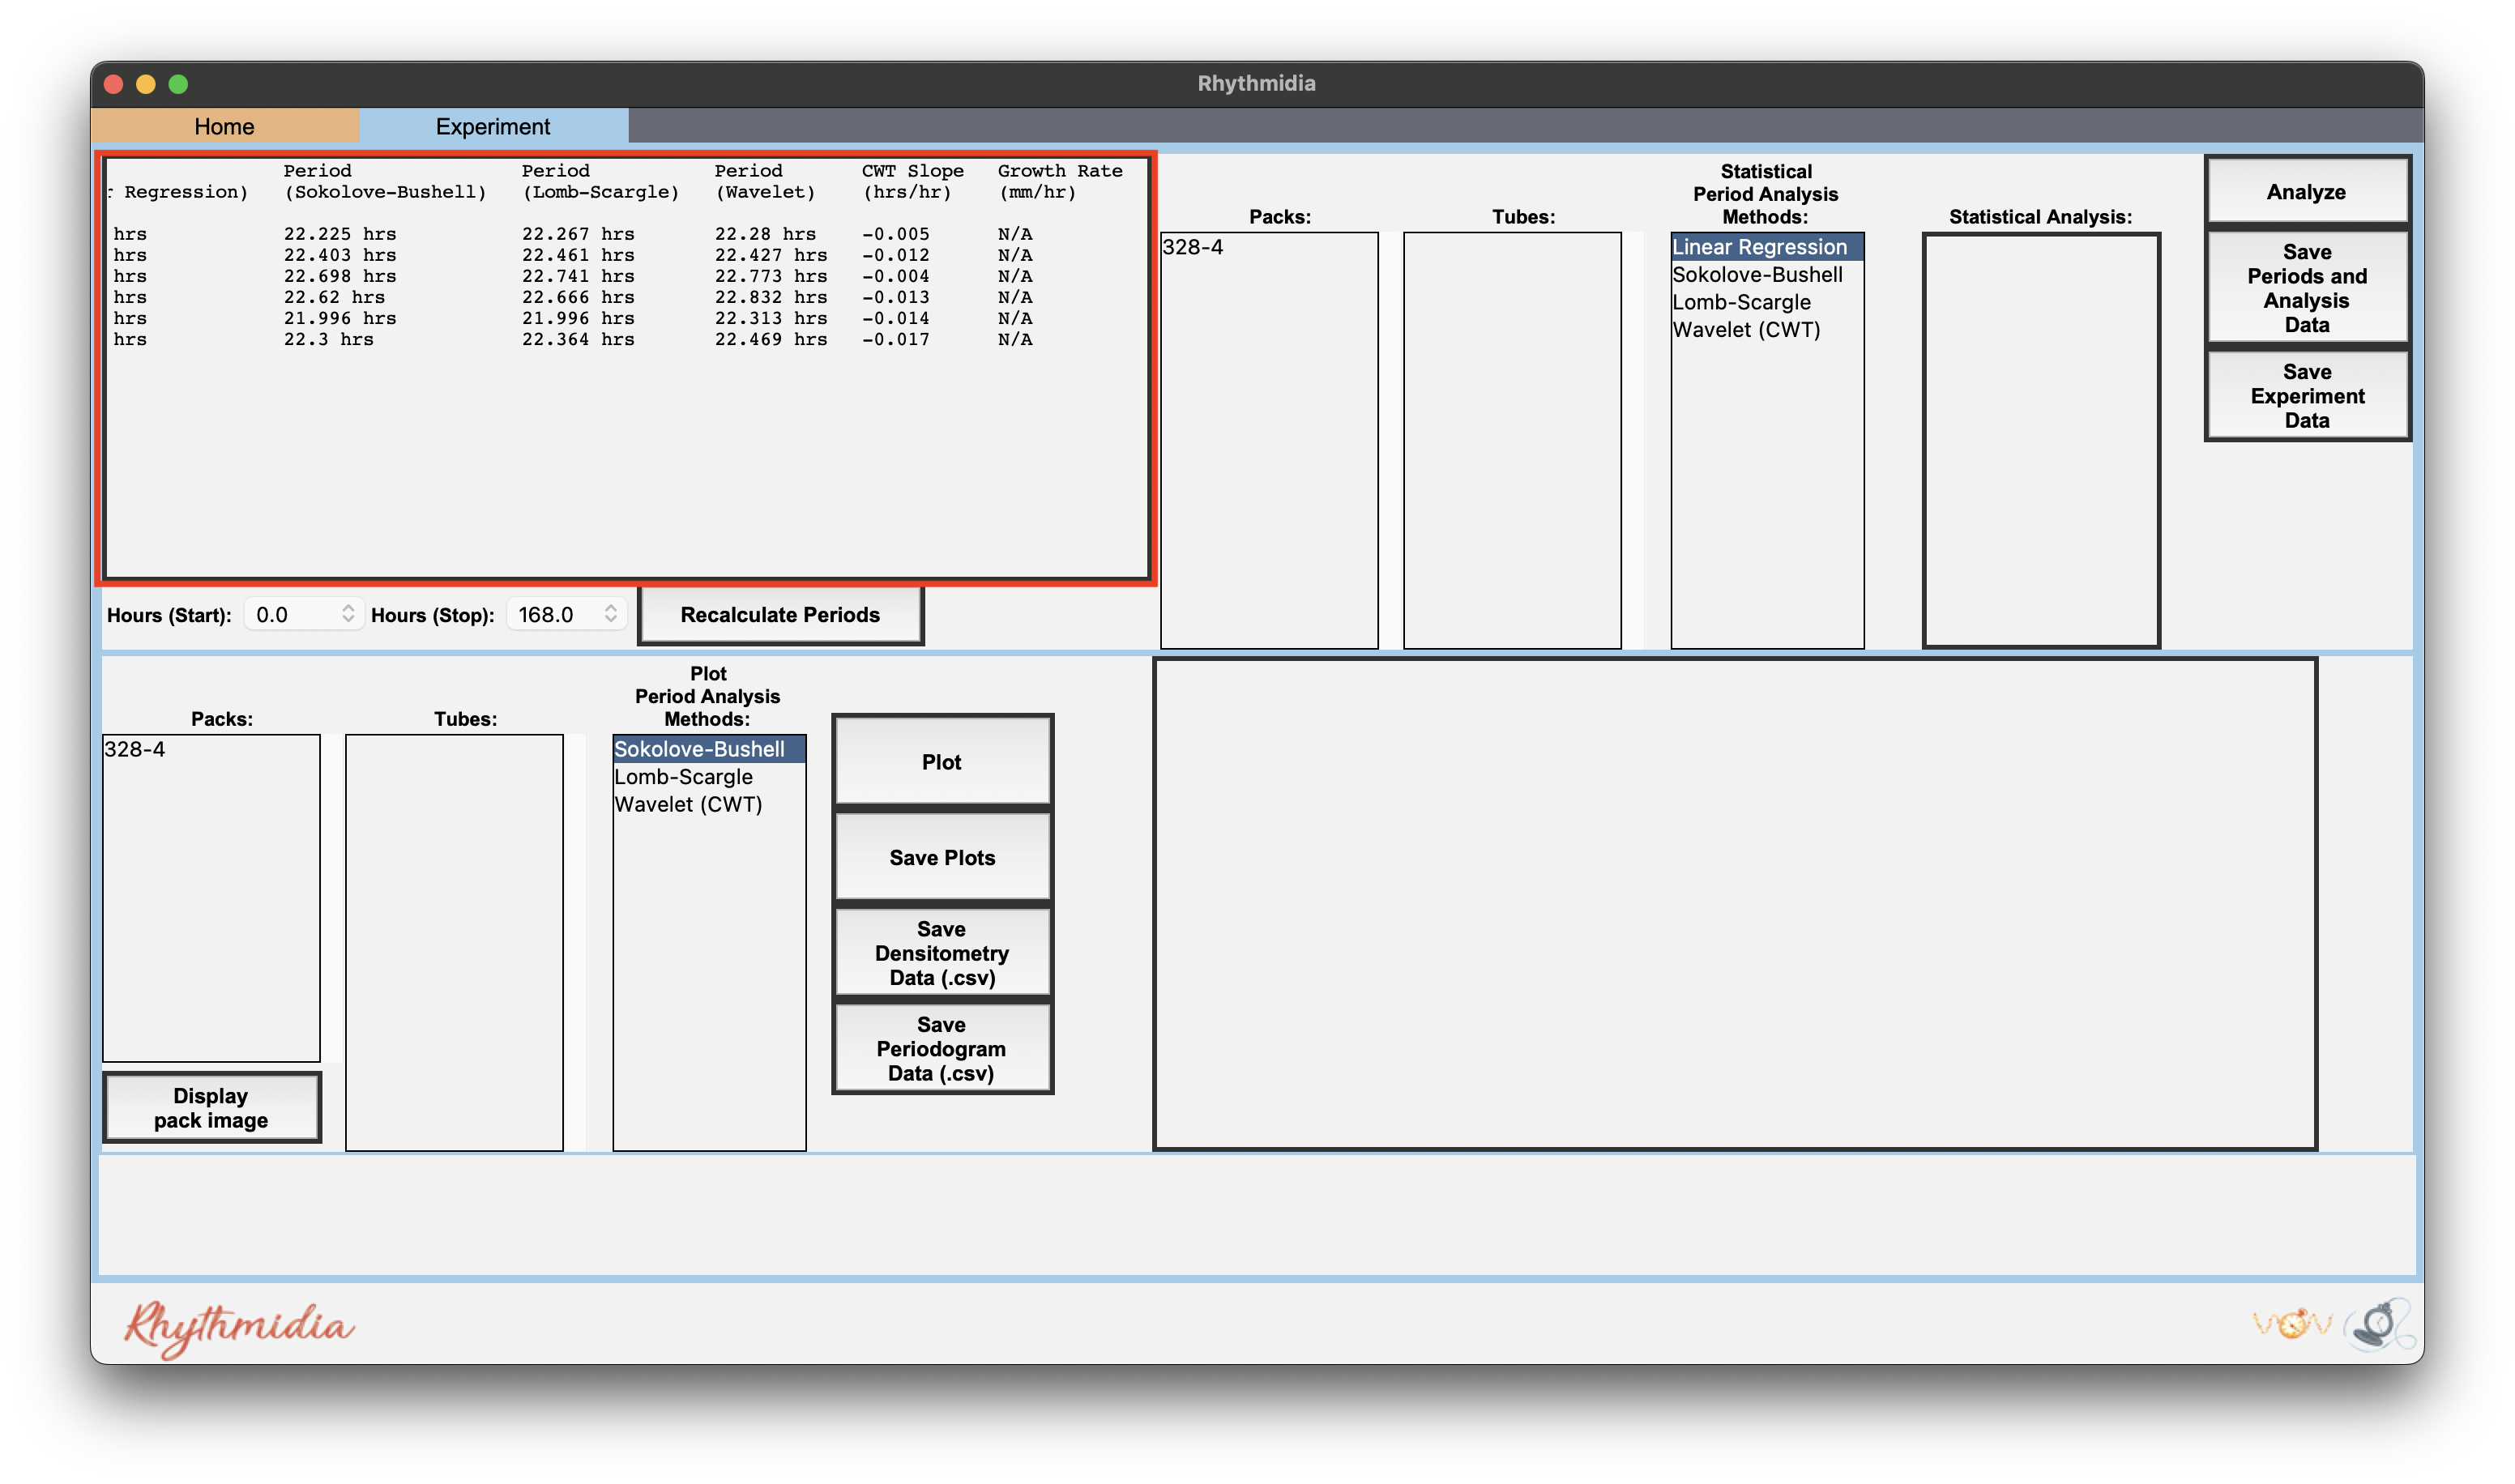Click the Growth Rate column header
The height and width of the screenshot is (1484, 2515).
pyautogui.click(x=1060, y=181)
